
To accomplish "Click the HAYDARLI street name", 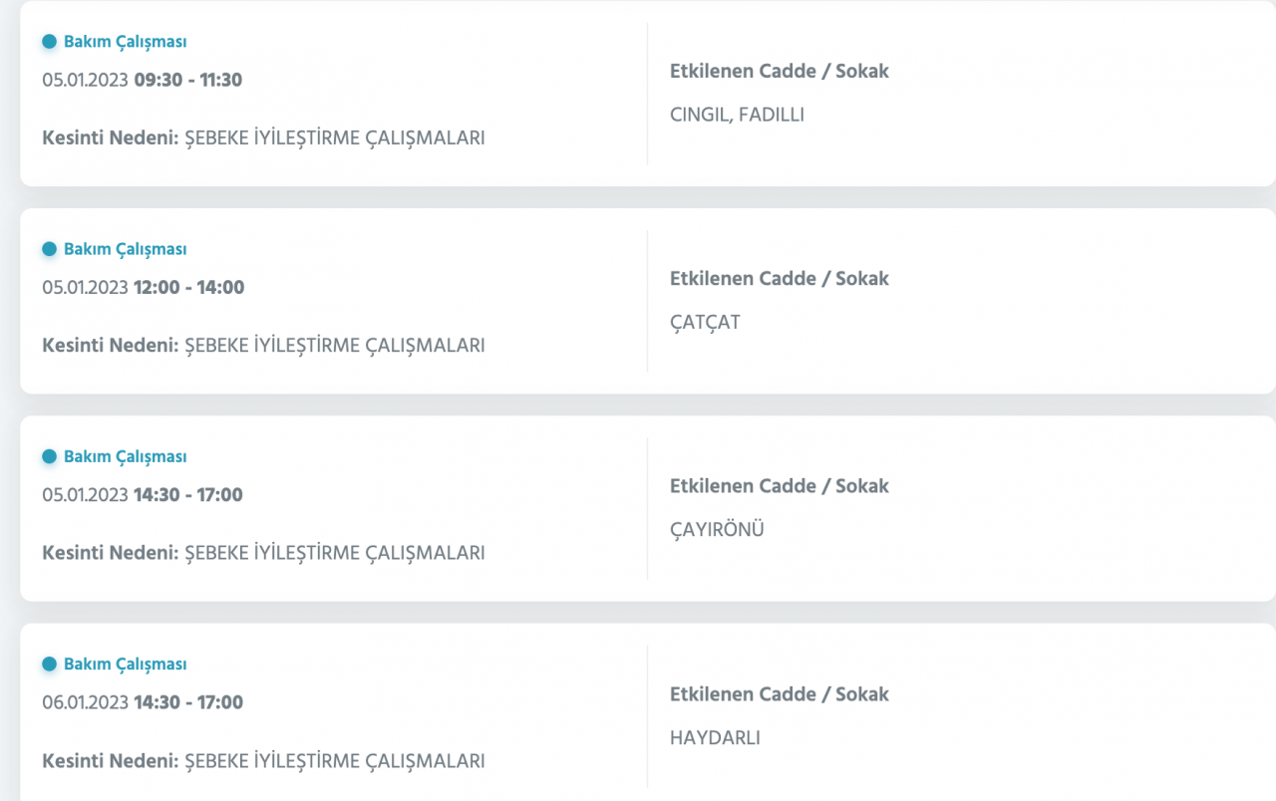I will tap(715, 737).
